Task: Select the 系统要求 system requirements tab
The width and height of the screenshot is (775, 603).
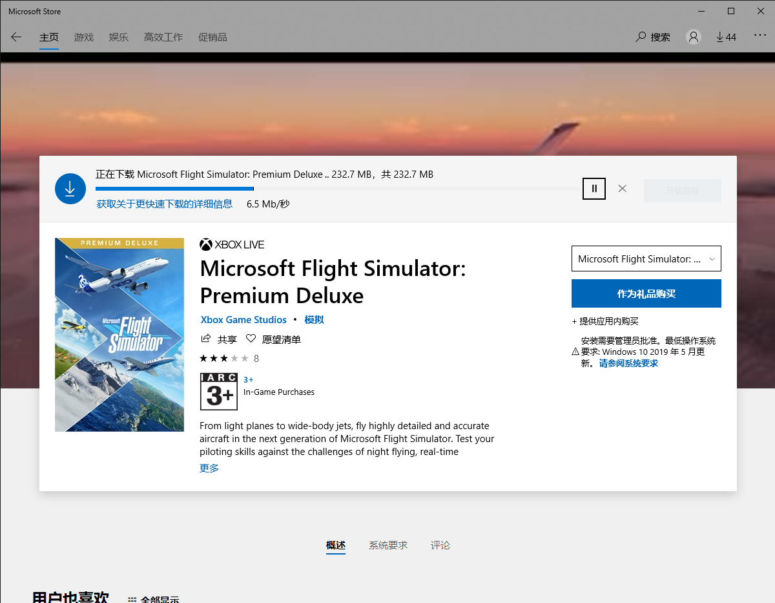Action: pyautogui.click(x=388, y=545)
